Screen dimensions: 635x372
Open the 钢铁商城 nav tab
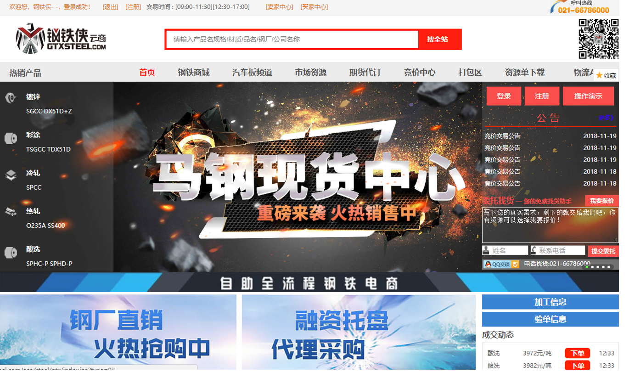pos(193,73)
